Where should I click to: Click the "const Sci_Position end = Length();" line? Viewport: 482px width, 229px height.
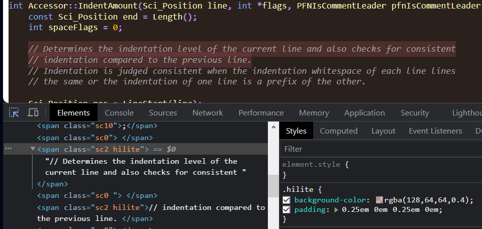113,17
